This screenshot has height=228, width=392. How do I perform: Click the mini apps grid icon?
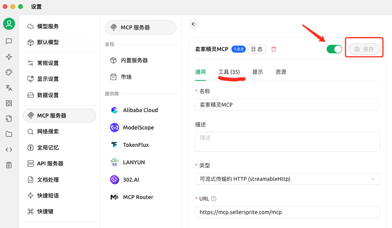[9, 103]
